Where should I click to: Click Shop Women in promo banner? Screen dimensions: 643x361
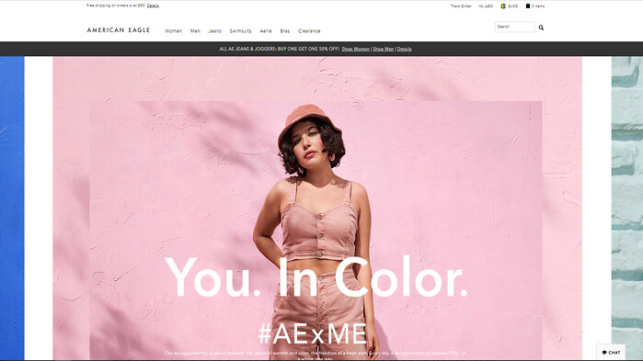coord(356,49)
